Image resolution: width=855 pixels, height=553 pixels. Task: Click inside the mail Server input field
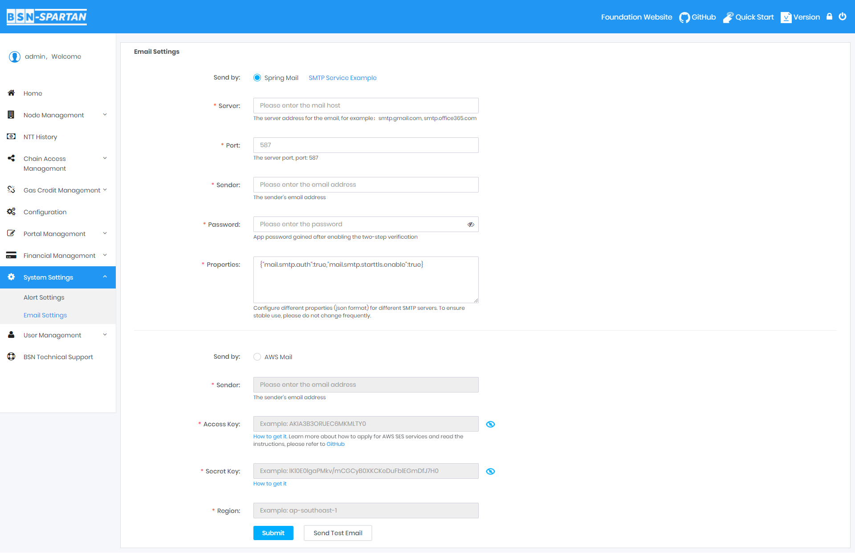coord(365,105)
